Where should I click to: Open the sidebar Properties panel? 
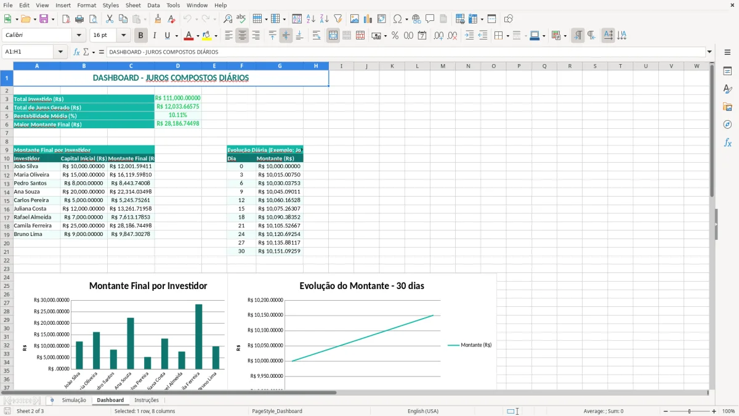coord(727,71)
